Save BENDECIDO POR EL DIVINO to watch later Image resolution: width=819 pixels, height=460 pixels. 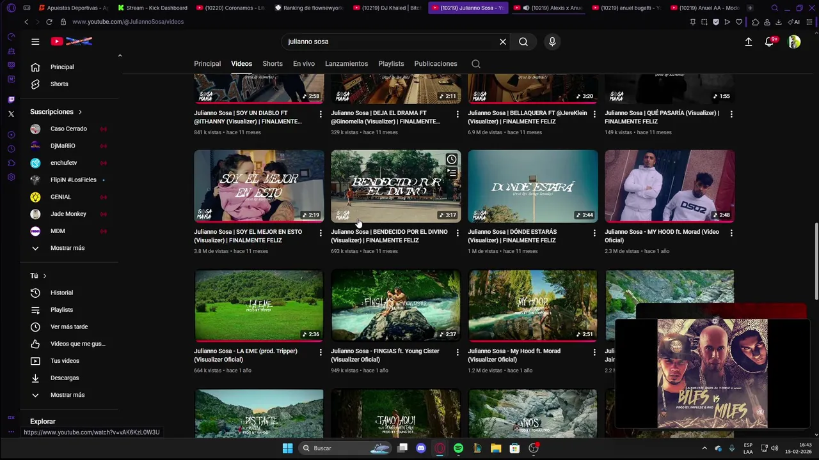452,159
